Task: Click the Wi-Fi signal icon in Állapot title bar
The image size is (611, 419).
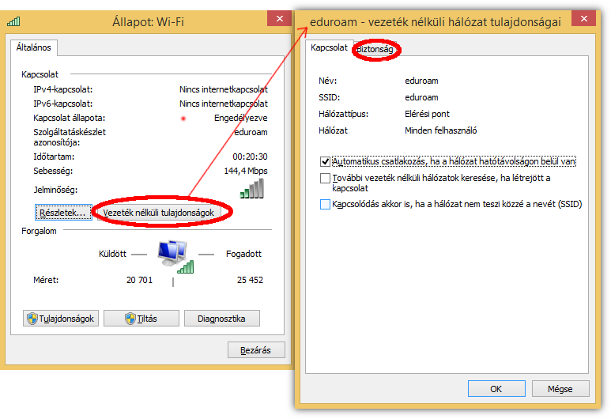Action: [x=13, y=21]
